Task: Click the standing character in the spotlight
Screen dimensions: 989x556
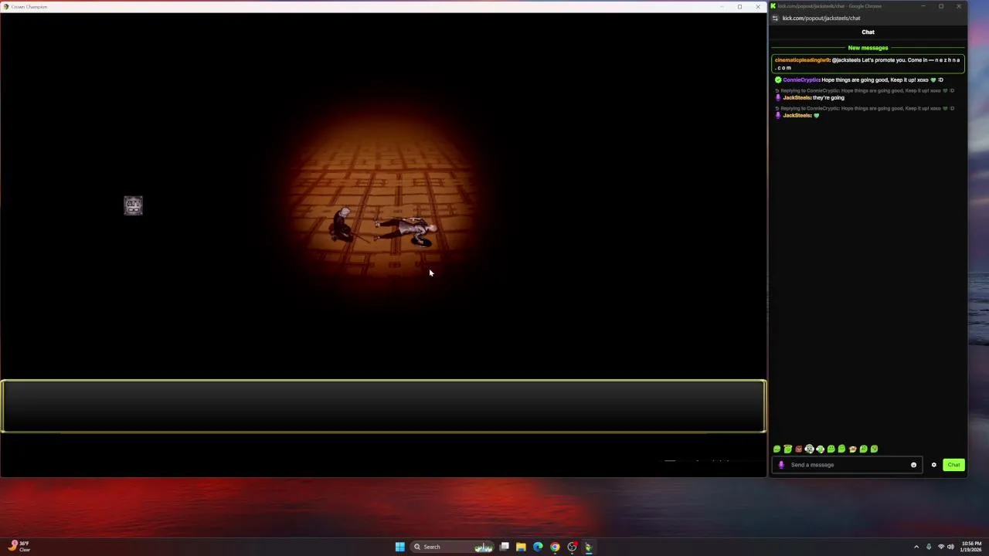Action: pyautogui.click(x=342, y=225)
